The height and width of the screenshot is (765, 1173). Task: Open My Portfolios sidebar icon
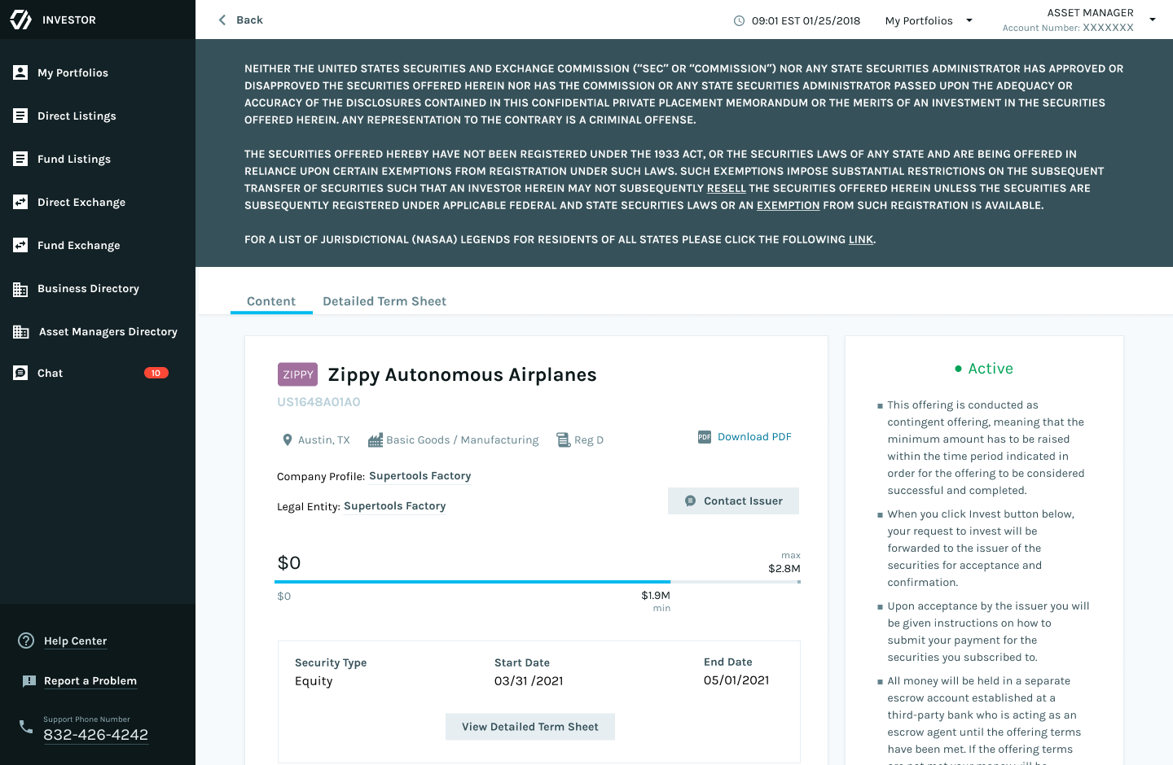pos(20,72)
